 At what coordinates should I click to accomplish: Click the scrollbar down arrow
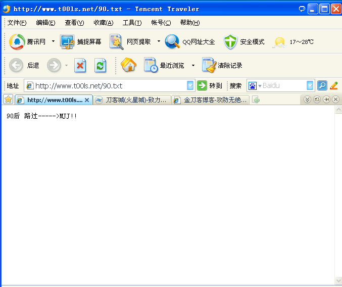pyautogui.click(x=338, y=280)
